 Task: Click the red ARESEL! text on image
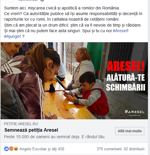click(126, 66)
